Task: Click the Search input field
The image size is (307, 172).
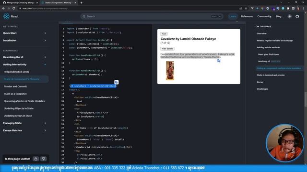Action: (x=152, y=16)
